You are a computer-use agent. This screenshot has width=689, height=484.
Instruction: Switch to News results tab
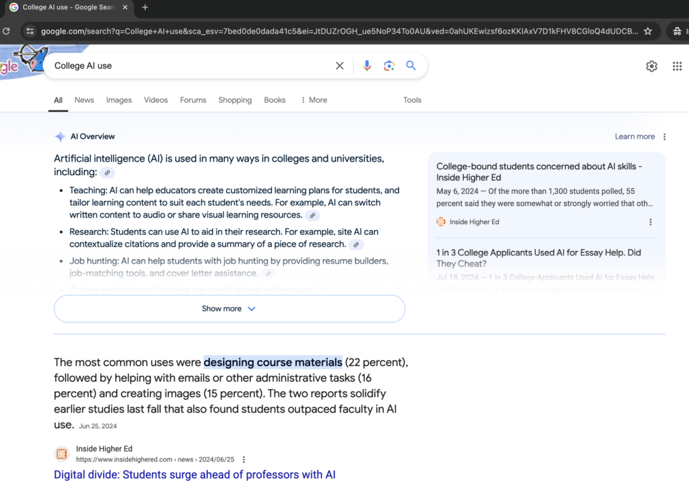pyautogui.click(x=84, y=100)
